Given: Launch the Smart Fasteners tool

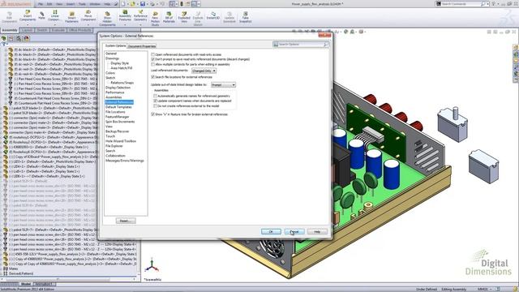Looking at the screenshot, I should coord(71,16).
